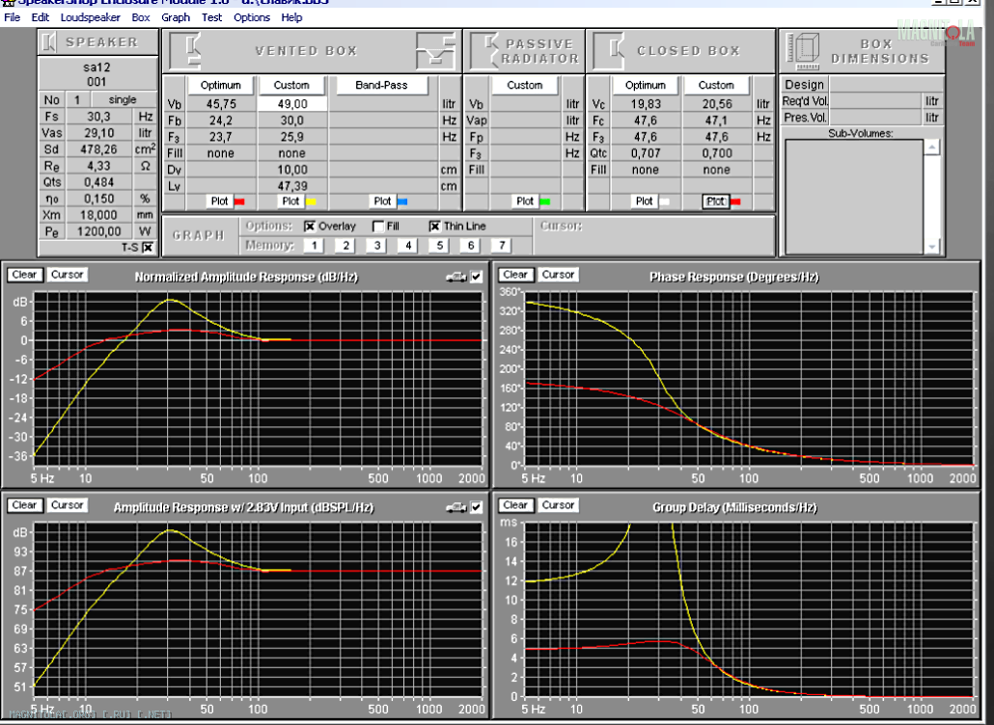Select Memory slot 6
Image resolution: width=994 pixels, height=725 pixels.
click(x=470, y=246)
